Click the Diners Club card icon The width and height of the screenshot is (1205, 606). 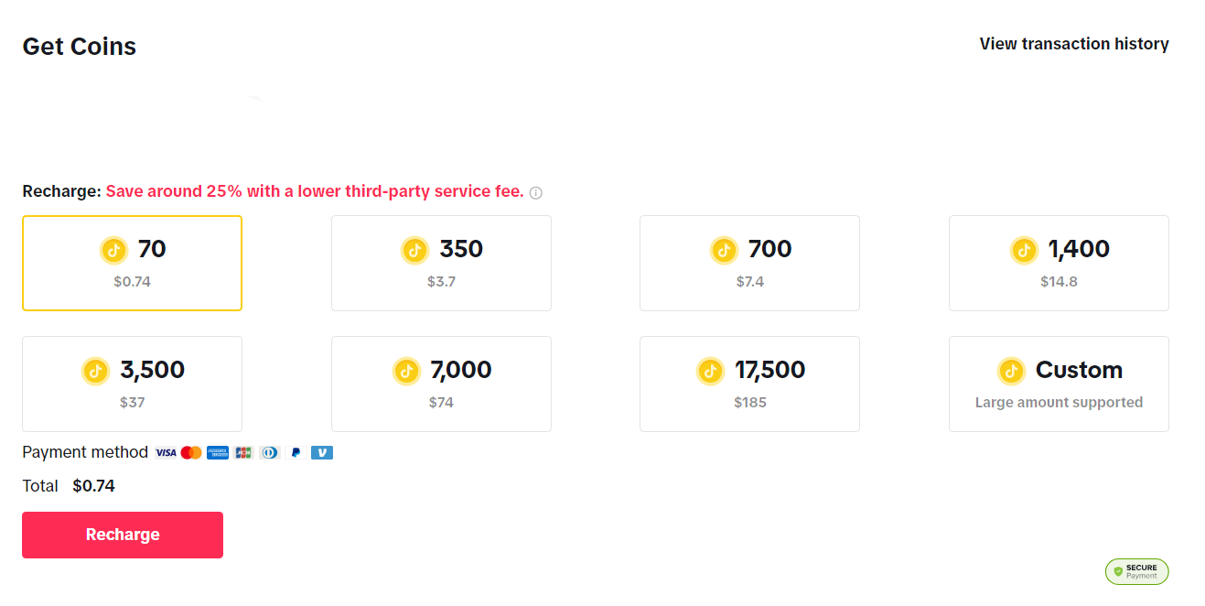point(269,452)
